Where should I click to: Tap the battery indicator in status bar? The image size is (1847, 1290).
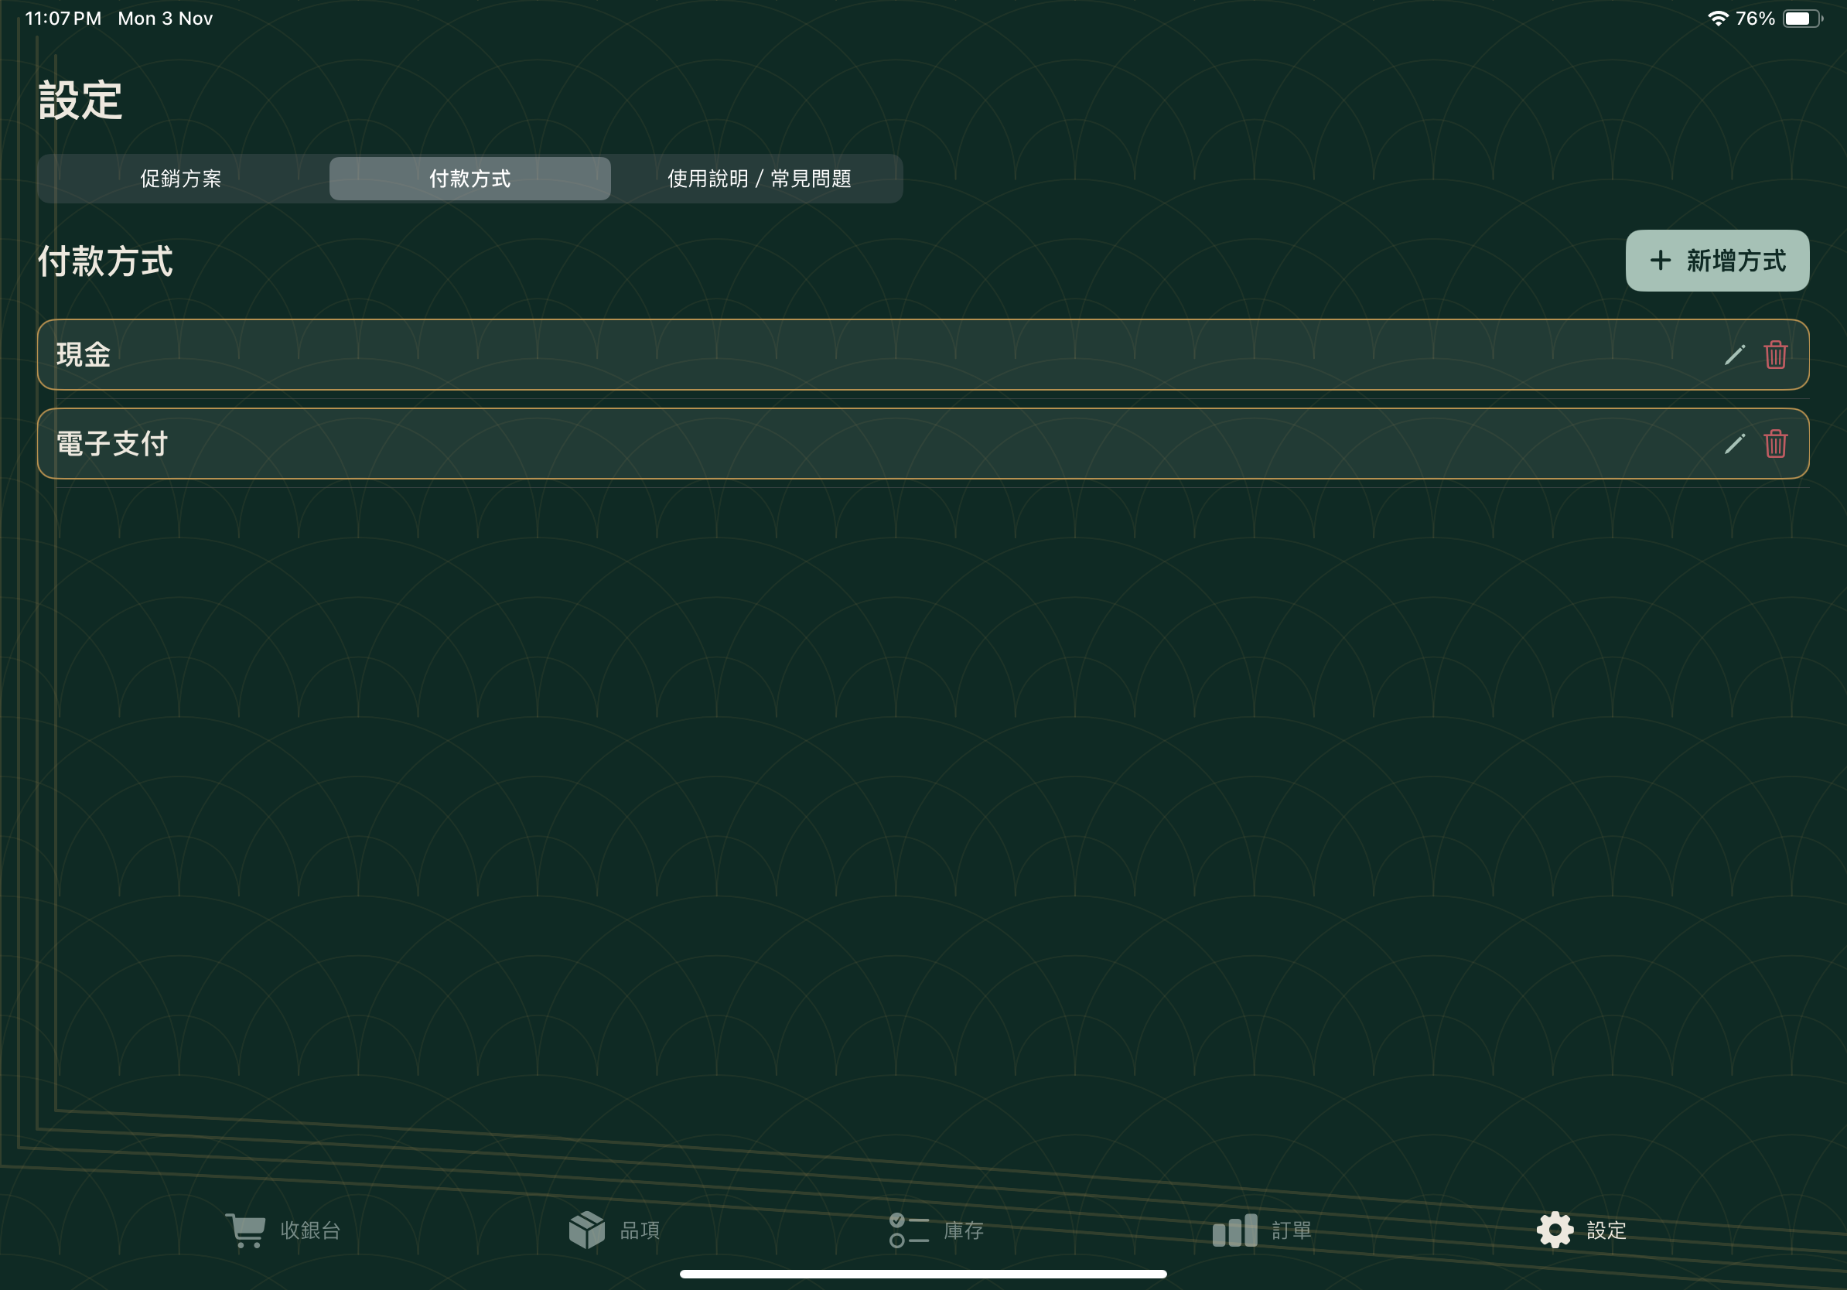tap(1802, 19)
